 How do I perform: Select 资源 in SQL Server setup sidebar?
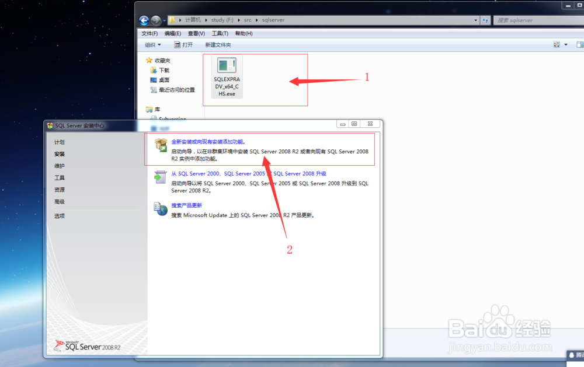pyautogui.click(x=59, y=190)
